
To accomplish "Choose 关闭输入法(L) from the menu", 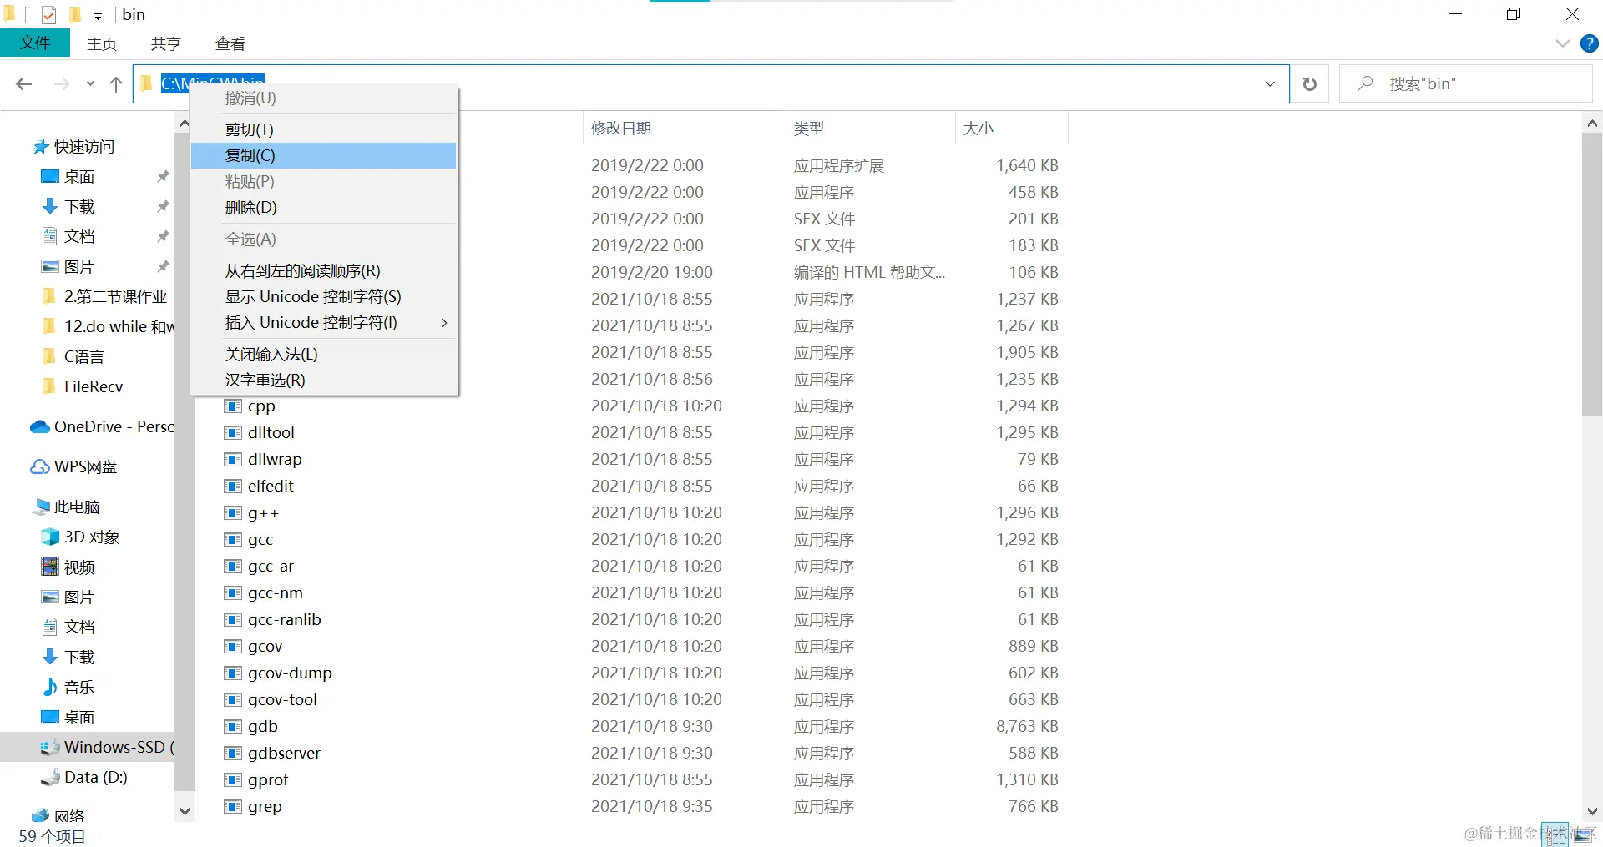I will point(324,355).
